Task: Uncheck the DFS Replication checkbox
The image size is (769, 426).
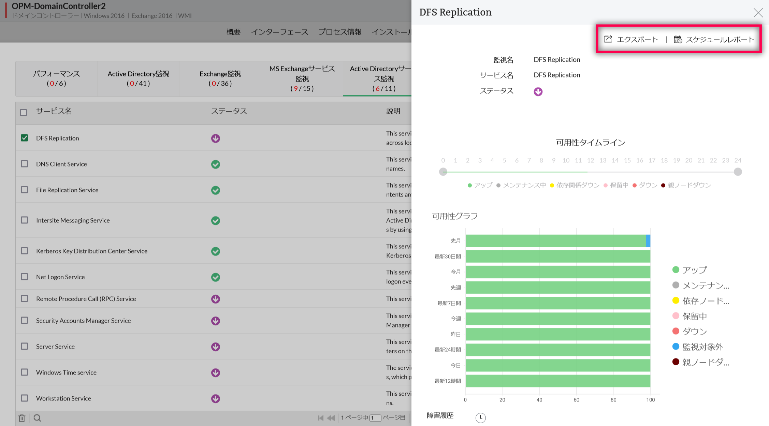Action: (24, 138)
